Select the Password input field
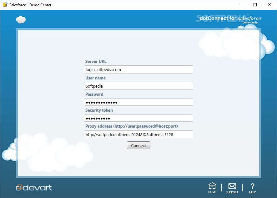Screen dimensions: 277x198 (x=138, y=102)
